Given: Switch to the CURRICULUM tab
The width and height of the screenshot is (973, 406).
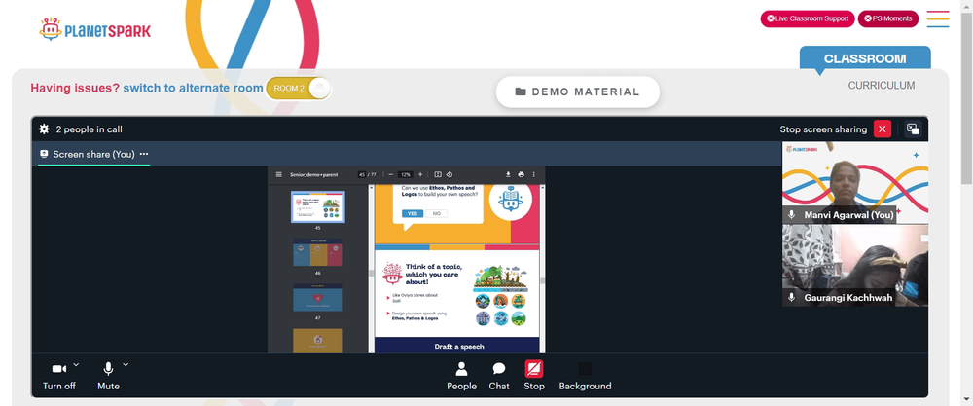Looking at the screenshot, I should coord(882,86).
